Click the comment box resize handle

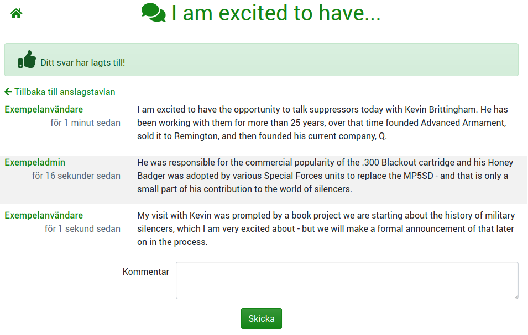tap(516, 296)
